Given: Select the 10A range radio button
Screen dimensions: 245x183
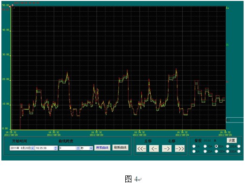Looking at the screenshot, I should click(x=205, y=146).
